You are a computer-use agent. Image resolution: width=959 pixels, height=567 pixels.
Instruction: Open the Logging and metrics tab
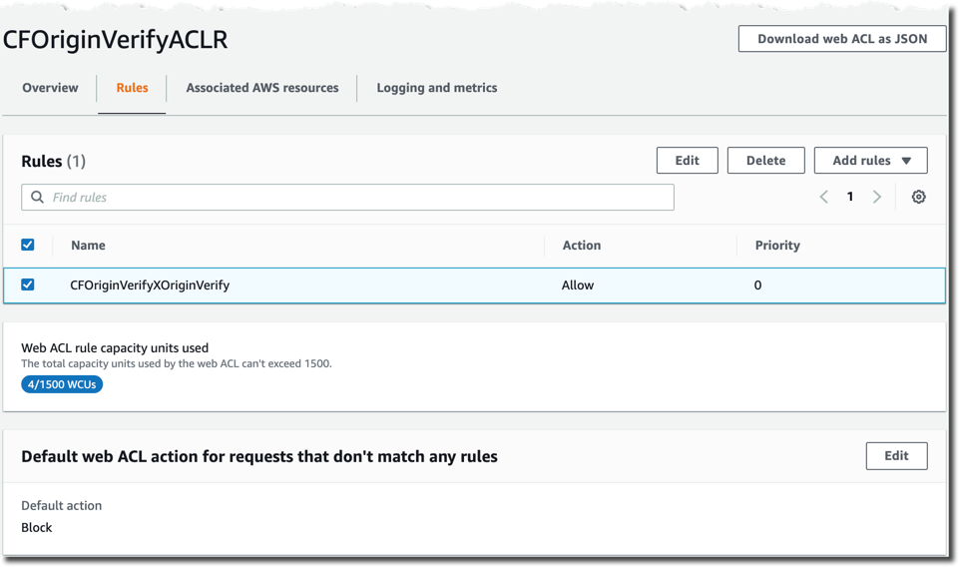(x=437, y=88)
